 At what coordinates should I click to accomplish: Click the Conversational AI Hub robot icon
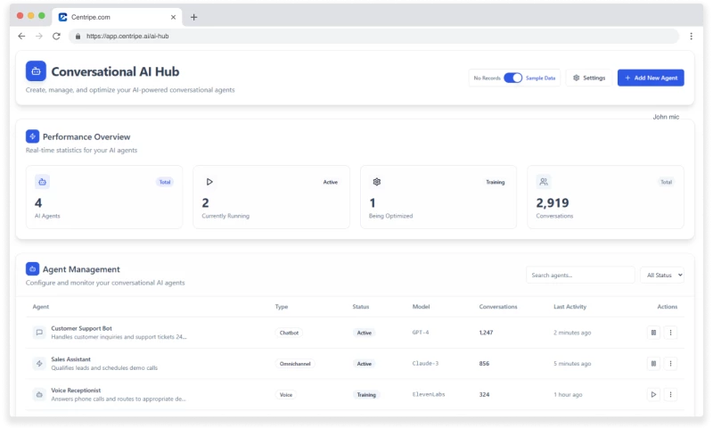(36, 71)
